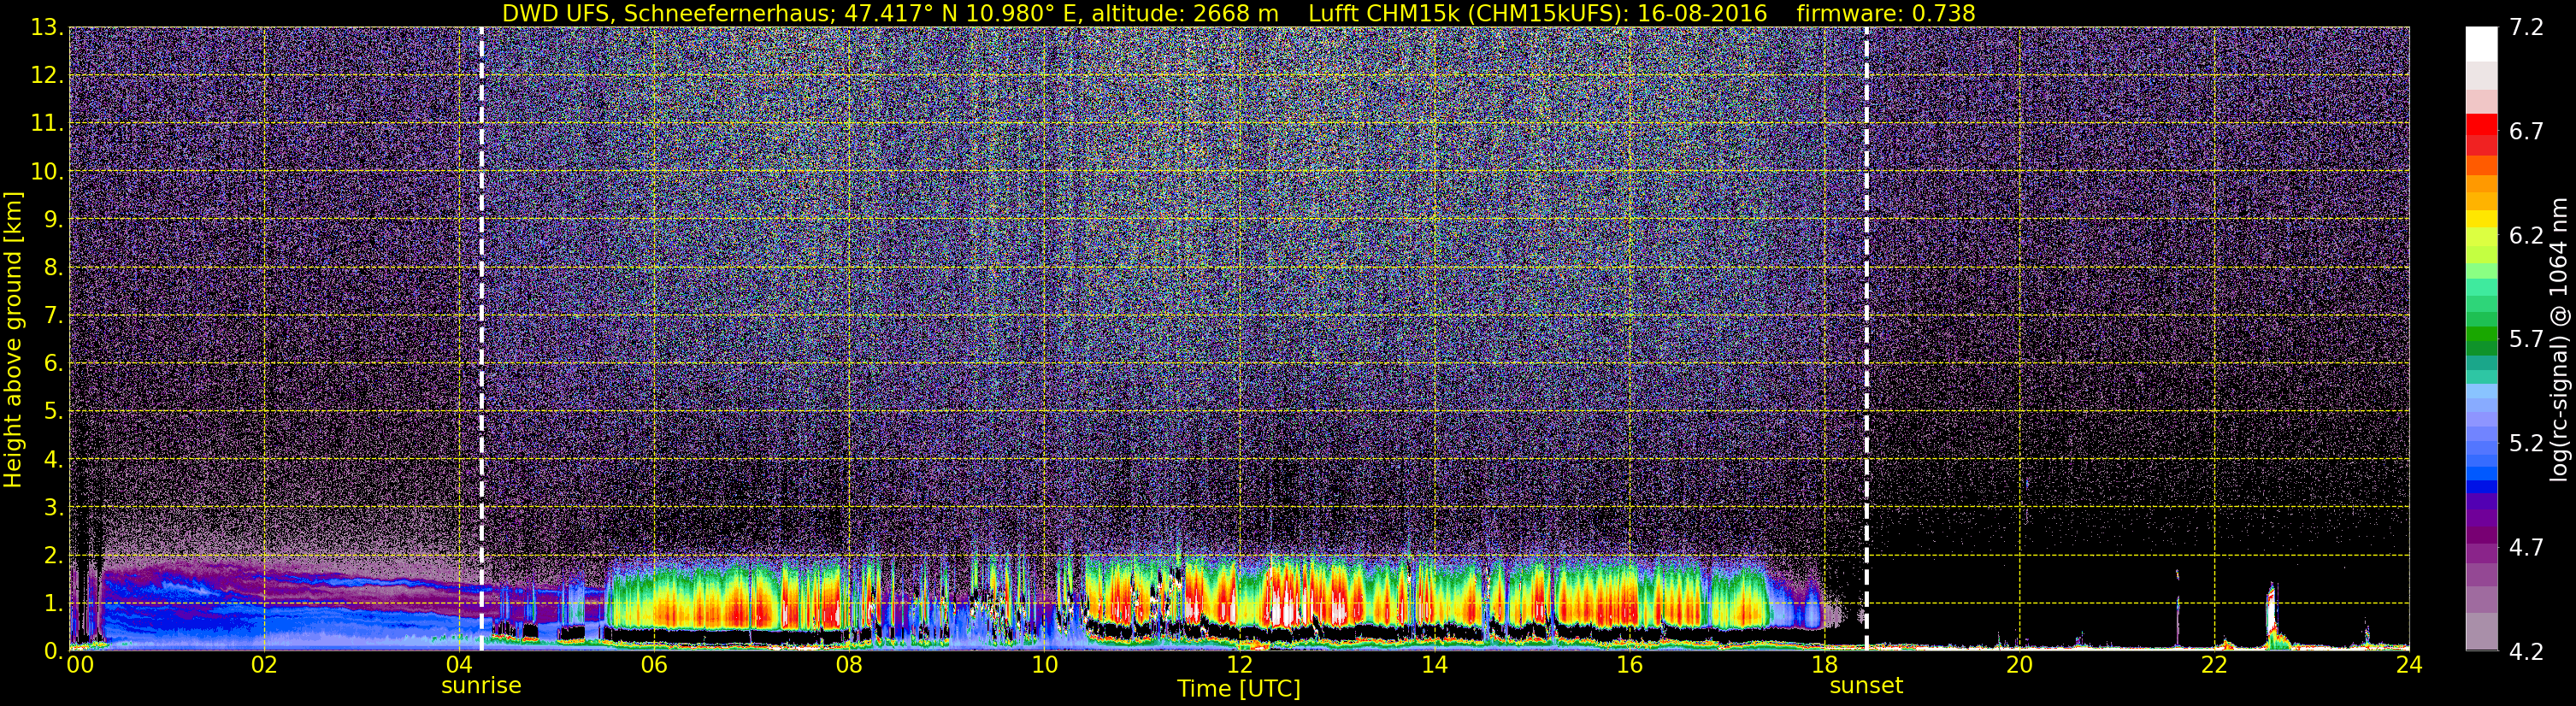Click the height tick label '7.'
2576x706 pixels.
pyautogui.click(x=54, y=315)
